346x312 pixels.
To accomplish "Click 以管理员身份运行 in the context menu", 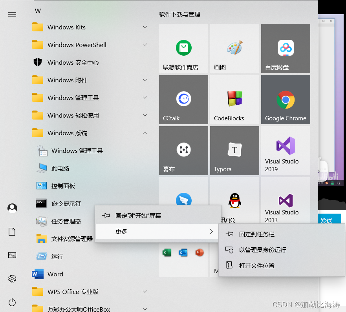I will (261, 250).
